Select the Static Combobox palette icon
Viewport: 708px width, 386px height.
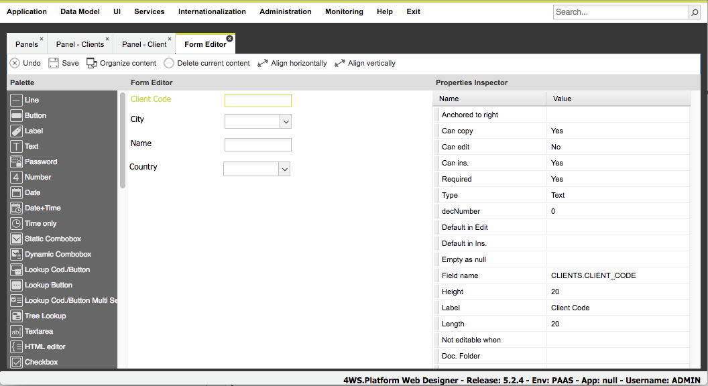16,239
